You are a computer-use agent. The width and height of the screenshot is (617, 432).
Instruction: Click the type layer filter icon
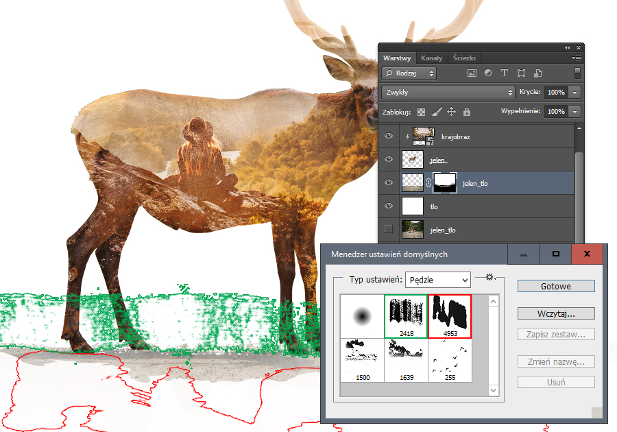505,73
